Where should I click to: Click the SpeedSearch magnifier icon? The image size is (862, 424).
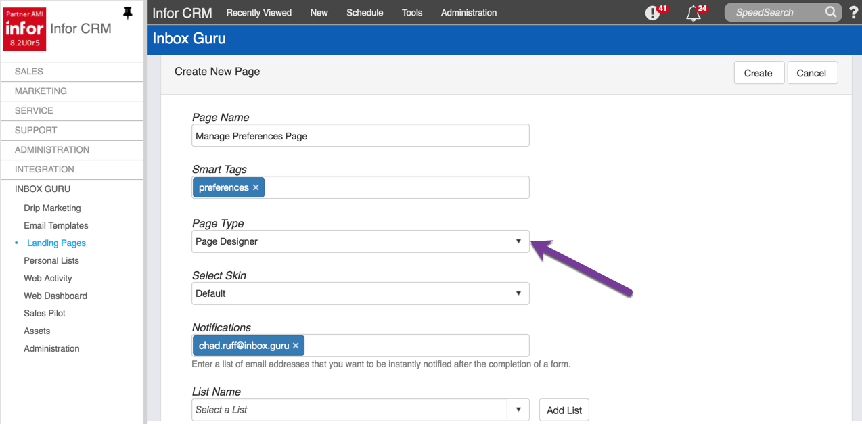[831, 12]
